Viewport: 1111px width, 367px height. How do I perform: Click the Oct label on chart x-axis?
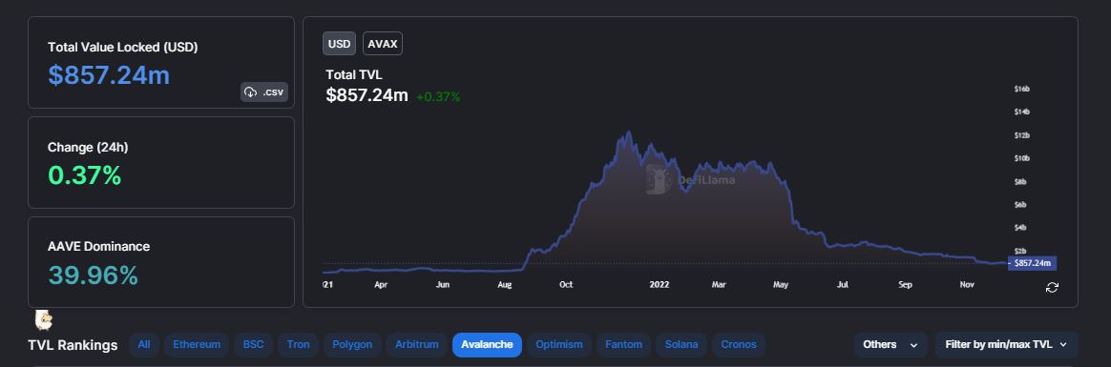click(x=566, y=285)
